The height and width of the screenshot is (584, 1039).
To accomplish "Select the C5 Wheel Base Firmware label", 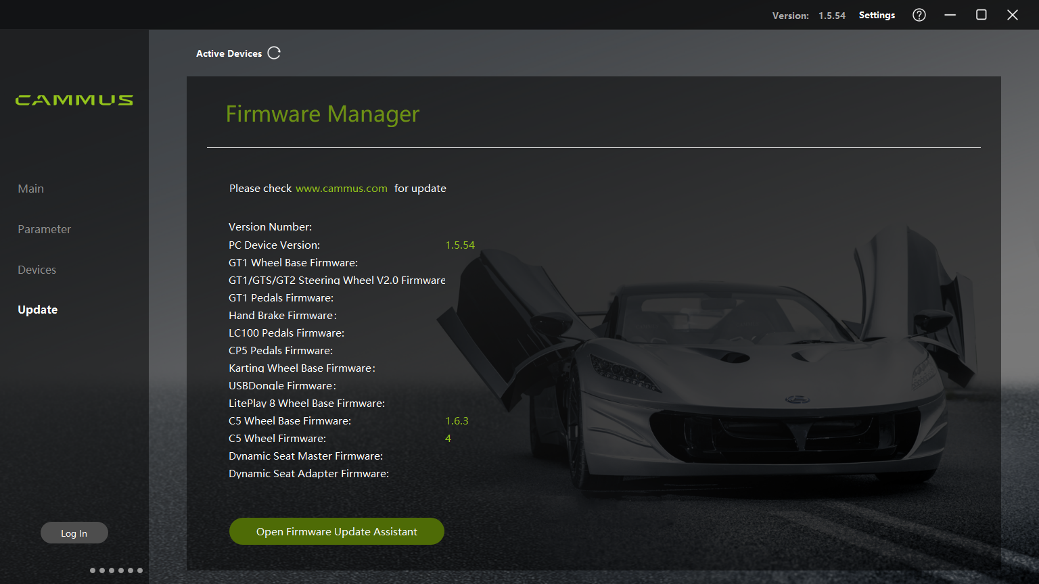I will pos(290,420).
